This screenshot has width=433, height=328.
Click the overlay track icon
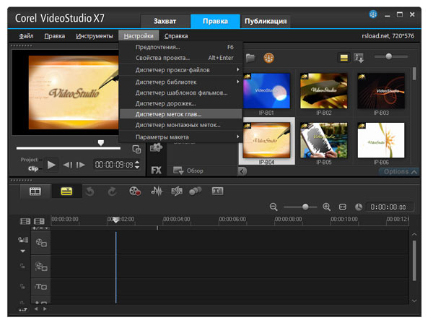point(41,267)
